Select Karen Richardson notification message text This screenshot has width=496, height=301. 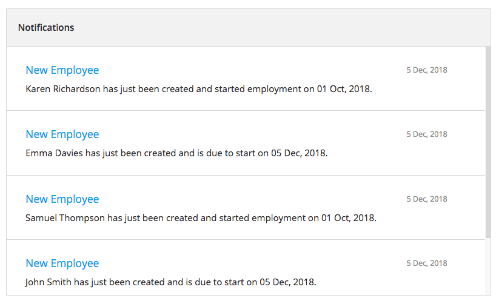[x=199, y=89]
